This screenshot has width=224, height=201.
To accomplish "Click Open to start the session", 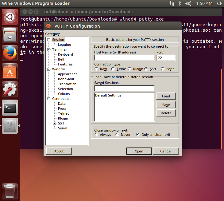I will pyautogui.click(x=139, y=151).
